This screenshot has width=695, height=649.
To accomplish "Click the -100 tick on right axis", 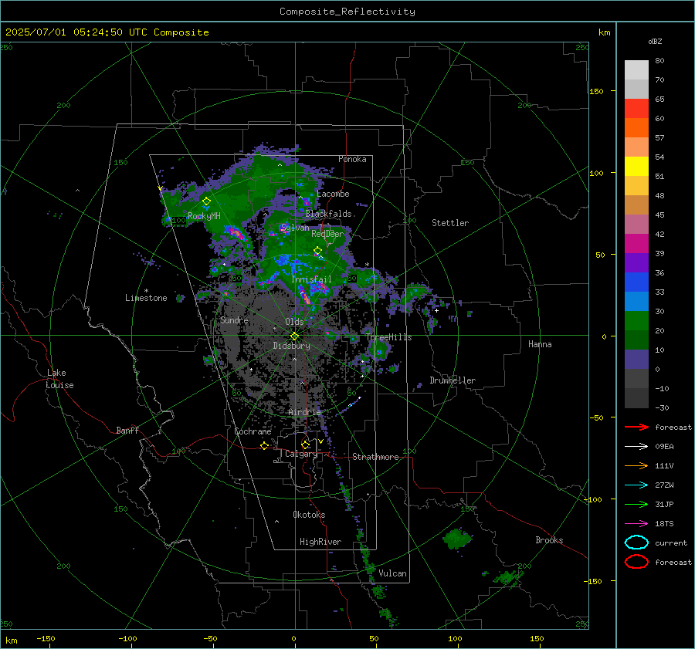I will pyautogui.click(x=592, y=499).
